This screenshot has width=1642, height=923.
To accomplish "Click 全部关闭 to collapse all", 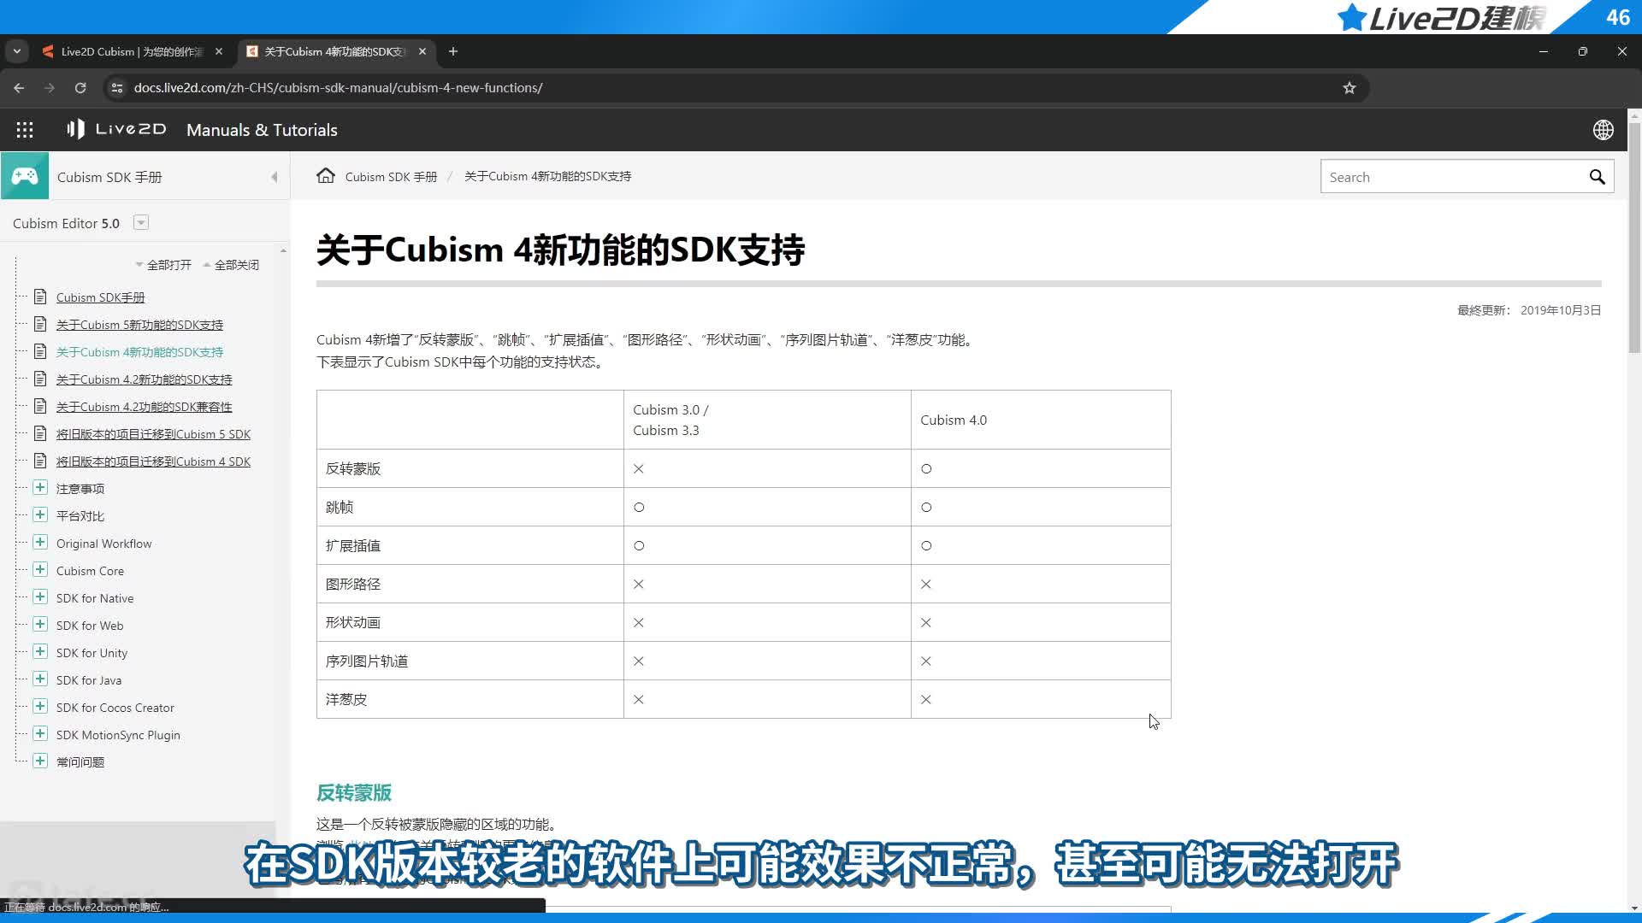I will [x=231, y=265].
